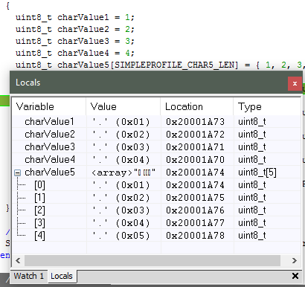305x287 pixels.
Task: Click the horizontal scrollbar right arrow
Action: pyautogui.click(x=295, y=260)
